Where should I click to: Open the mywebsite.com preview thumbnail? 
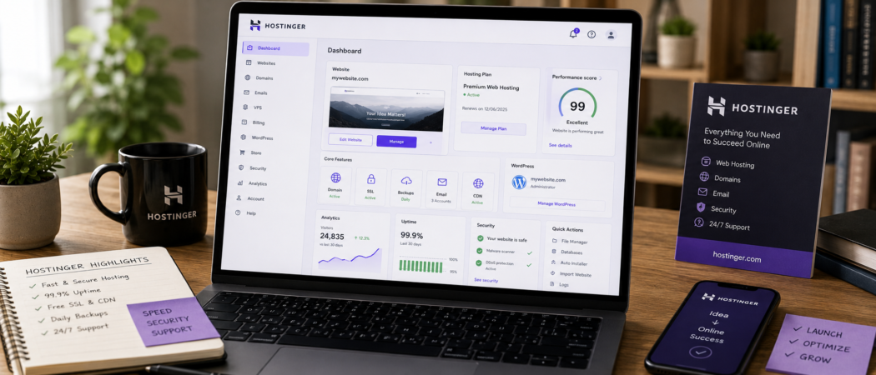pyautogui.click(x=386, y=109)
